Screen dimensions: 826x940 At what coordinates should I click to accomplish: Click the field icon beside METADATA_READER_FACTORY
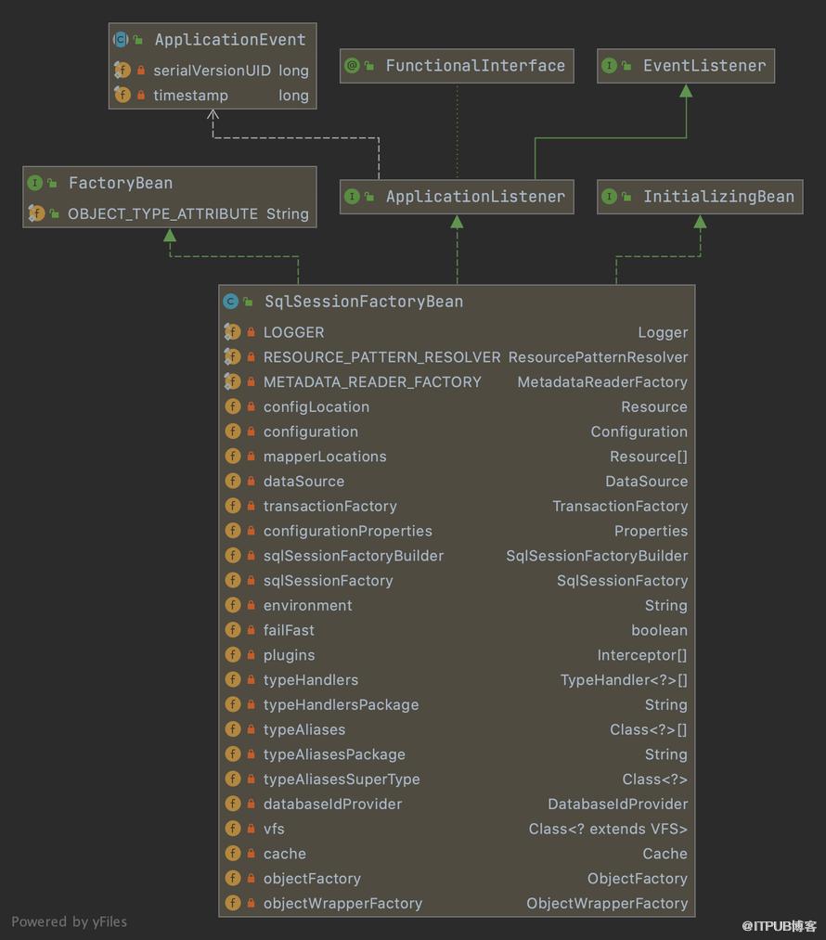pos(233,381)
